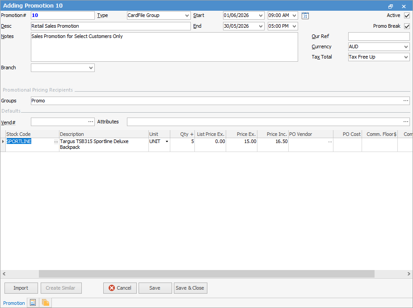Expand the Branch dropdown
The image size is (413, 308).
91,68
